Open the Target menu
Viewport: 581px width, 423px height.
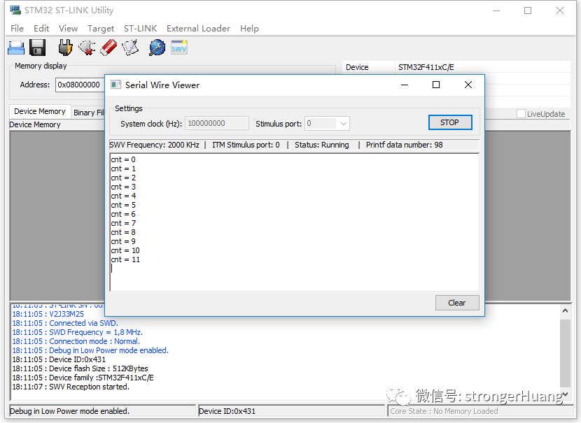pos(100,29)
